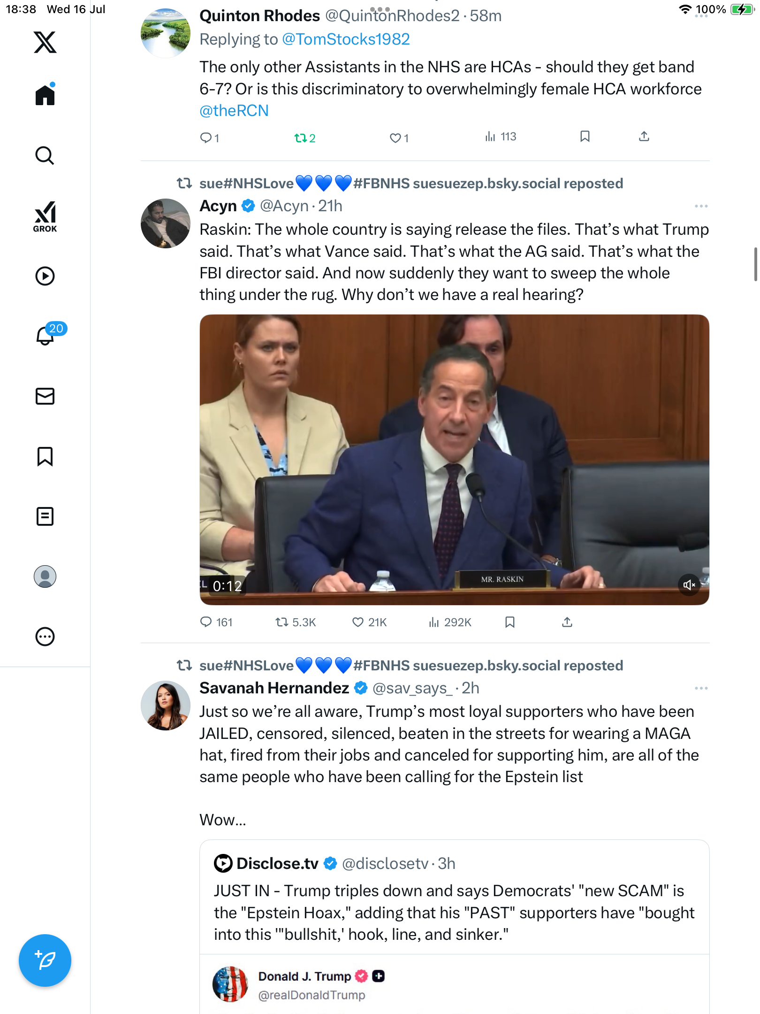Open the search and explore icon
This screenshot has width=760, height=1014.
(45, 155)
